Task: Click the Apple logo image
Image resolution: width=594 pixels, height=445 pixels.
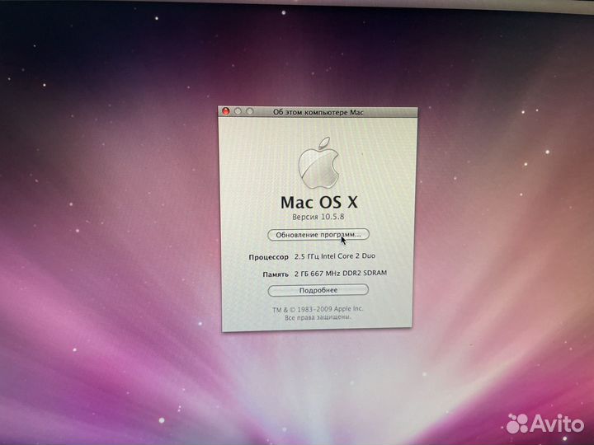Action: pos(318,163)
